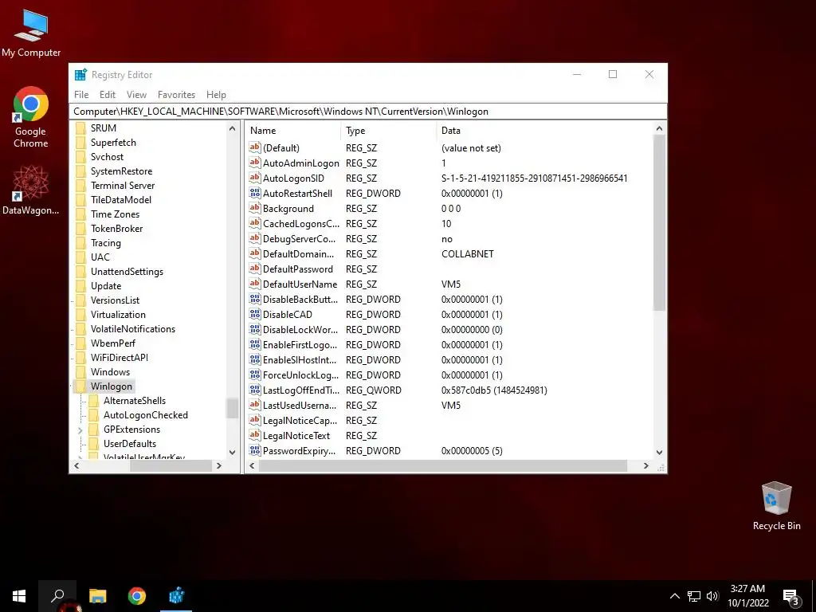Click the registry path address bar
The height and width of the screenshot is (612, 816).
(x=368, y=112)
